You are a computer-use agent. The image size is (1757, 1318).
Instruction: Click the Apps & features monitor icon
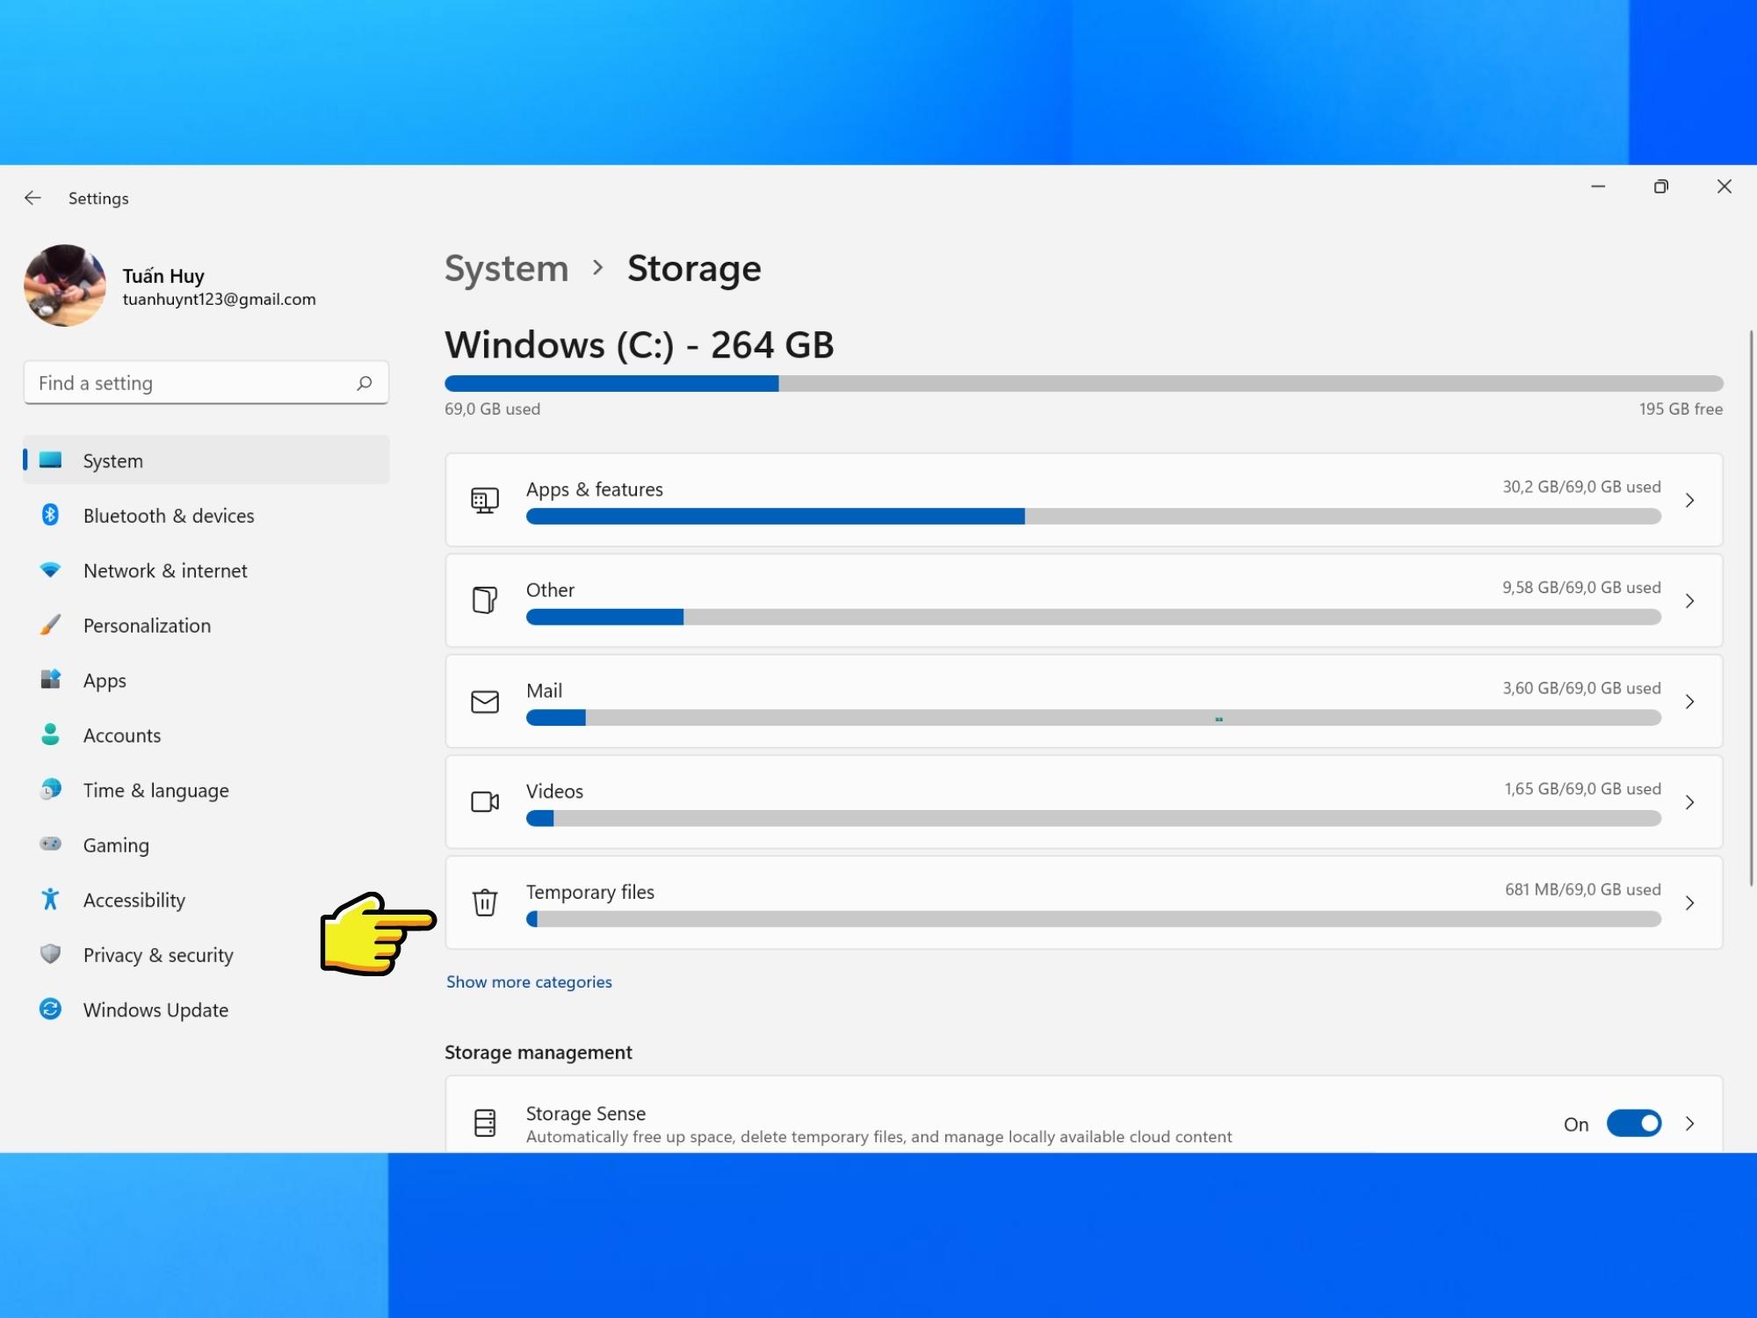point(485,501)
